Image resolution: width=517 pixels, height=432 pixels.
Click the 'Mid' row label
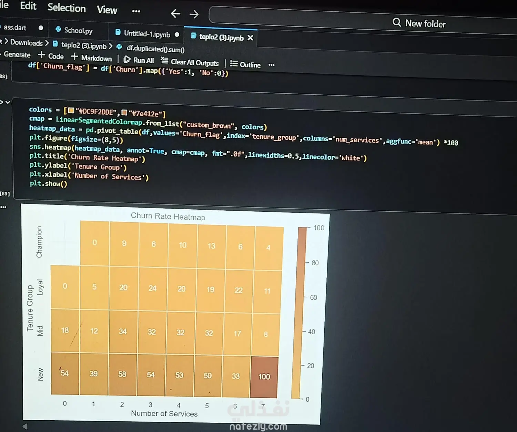40,331
